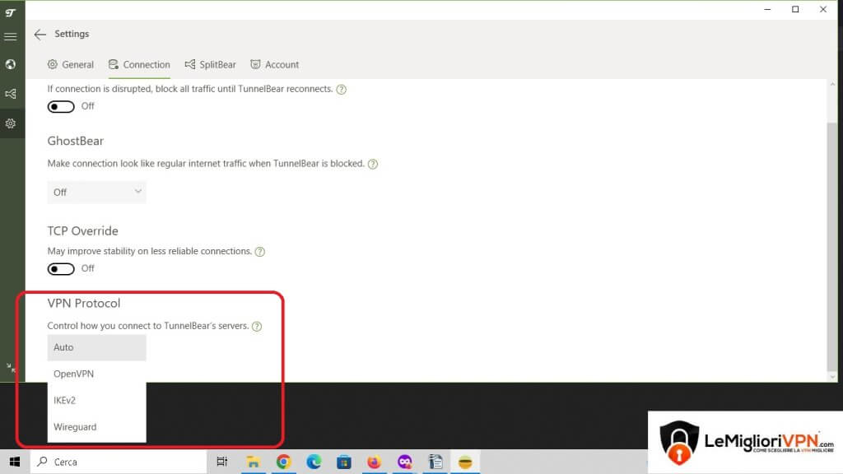The width and height of the screenshot is (843, 474).
Task: Open settings gear in left sidebar
Action: pyautogui.click(x=10, y=123)
